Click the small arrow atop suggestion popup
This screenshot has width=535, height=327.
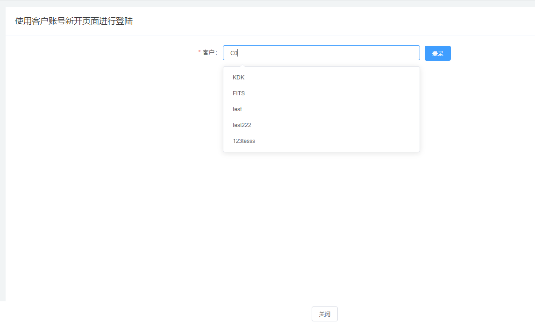click(x=242, y=65)
